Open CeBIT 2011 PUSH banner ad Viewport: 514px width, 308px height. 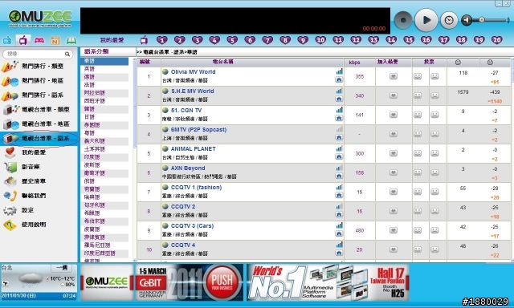[190, 282]
